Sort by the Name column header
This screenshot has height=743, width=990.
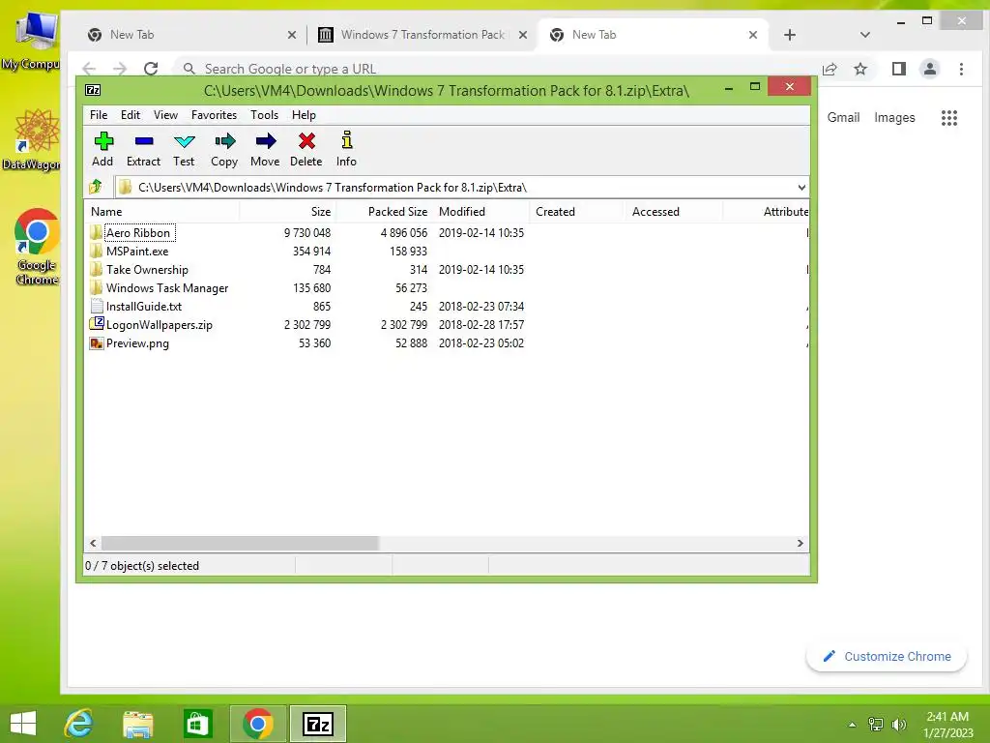click(161, 212)
